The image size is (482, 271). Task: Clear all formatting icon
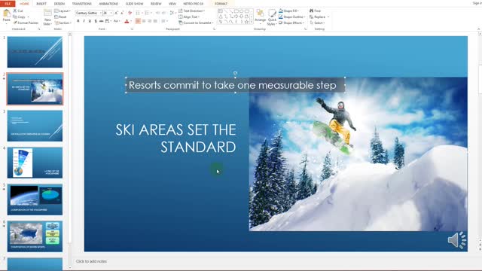tap(130, 13)
